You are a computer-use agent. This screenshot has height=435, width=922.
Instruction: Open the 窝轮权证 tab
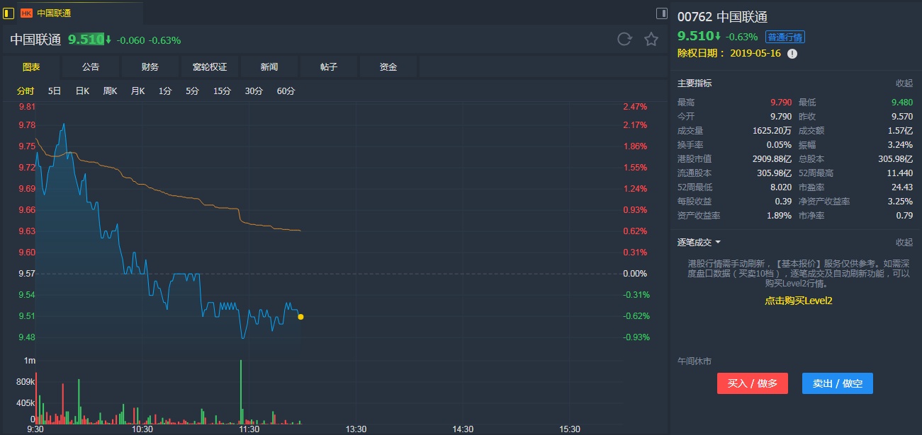pyautogui.click(x=210, y=67)
